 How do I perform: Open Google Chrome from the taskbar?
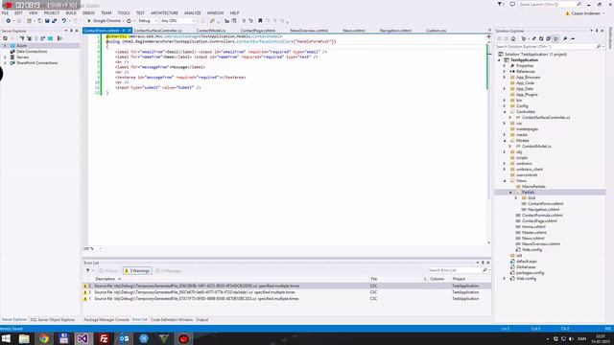click(44, 338)
